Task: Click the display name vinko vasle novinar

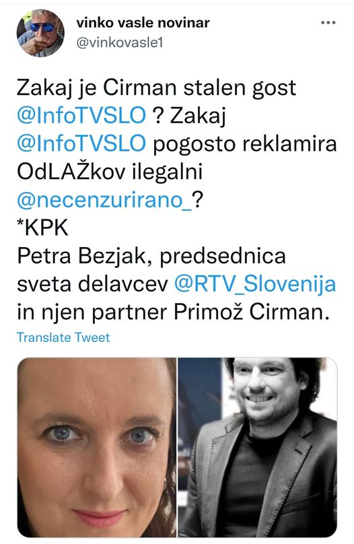Action: coord(143,23)
